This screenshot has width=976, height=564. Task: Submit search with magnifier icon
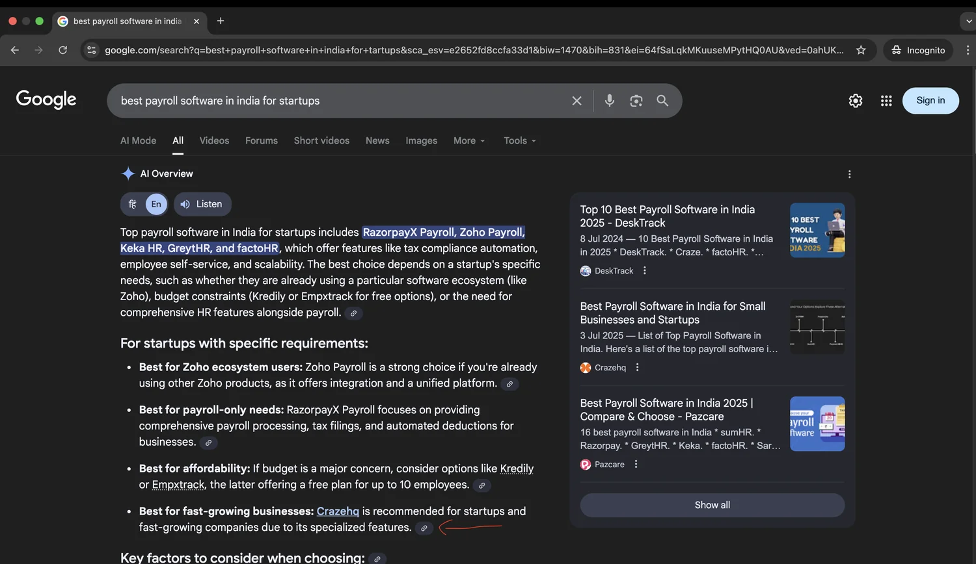[662, 101]
